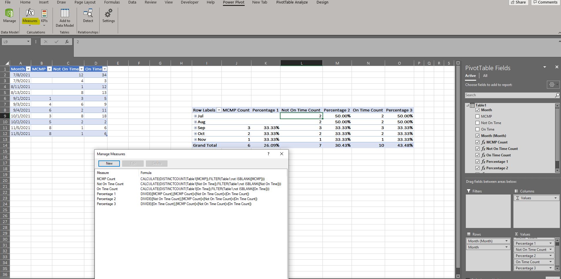Click the help question mark in Manage Measures
This screenshot has width=561, height=279.
point(268,154)
